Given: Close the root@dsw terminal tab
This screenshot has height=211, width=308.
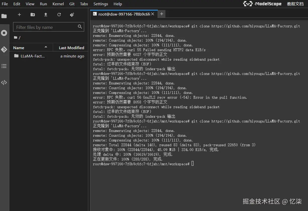Looking at the screenshot, I should click(153, 14).
